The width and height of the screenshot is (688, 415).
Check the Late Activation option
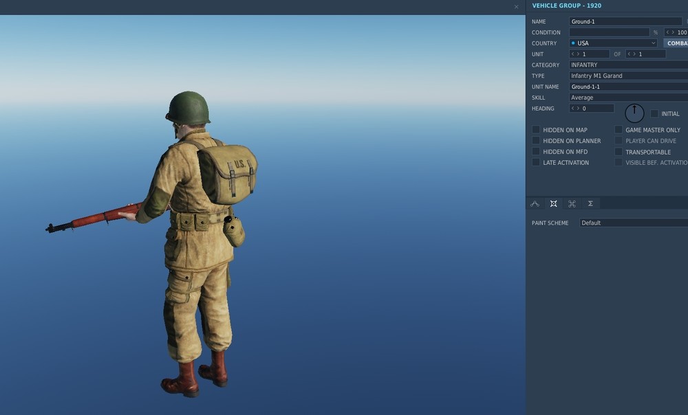point(536,162)
